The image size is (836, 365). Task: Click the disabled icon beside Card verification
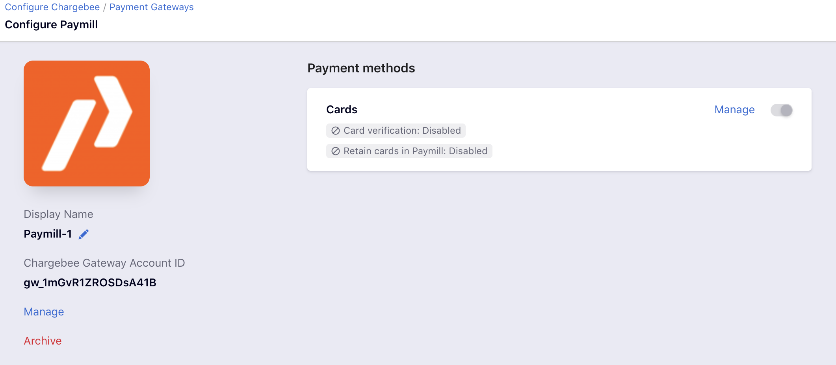click(336, 131)
